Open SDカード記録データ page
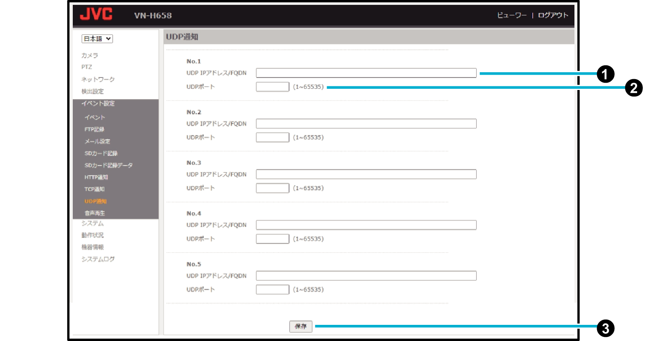Screen dimensions: 646x341 109,165
